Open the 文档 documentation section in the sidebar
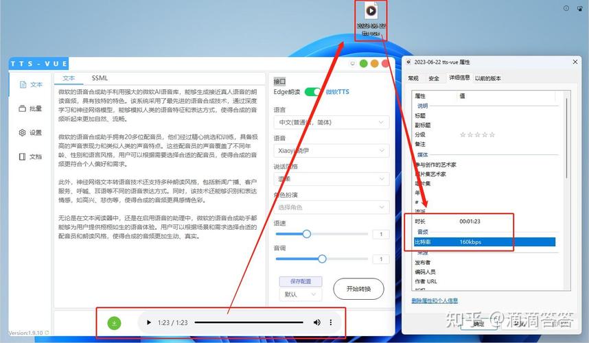The width and height of the screenshot is (589, 343). click(31, 157)
